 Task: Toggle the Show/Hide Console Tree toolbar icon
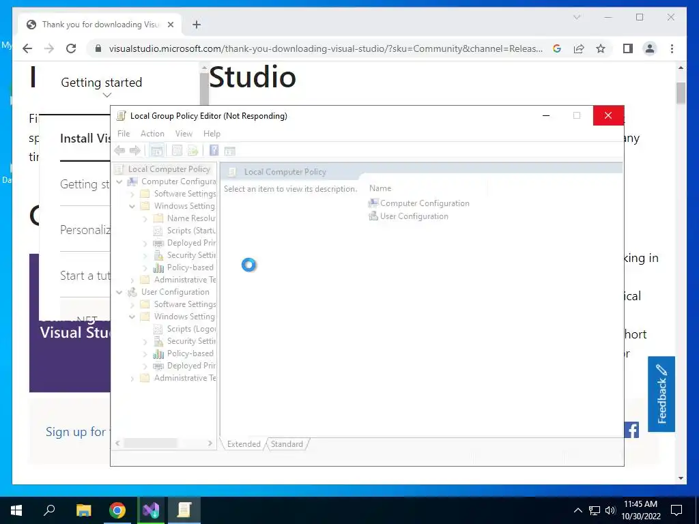[156, 151]
